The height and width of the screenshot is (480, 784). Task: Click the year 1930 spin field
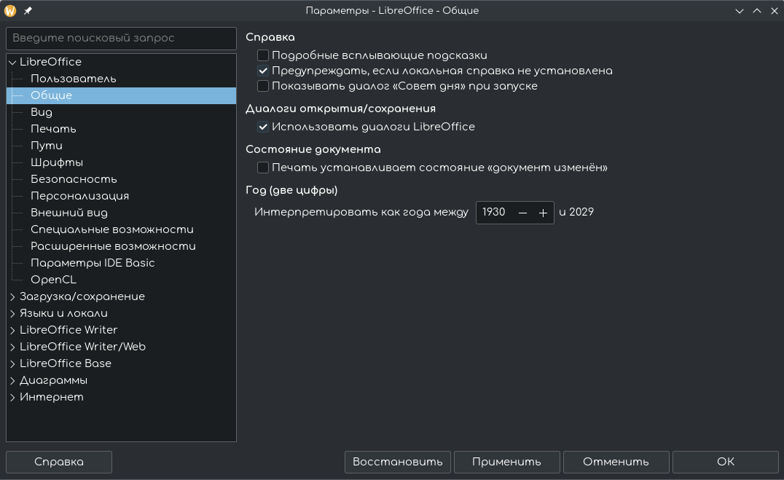point(495,213)
